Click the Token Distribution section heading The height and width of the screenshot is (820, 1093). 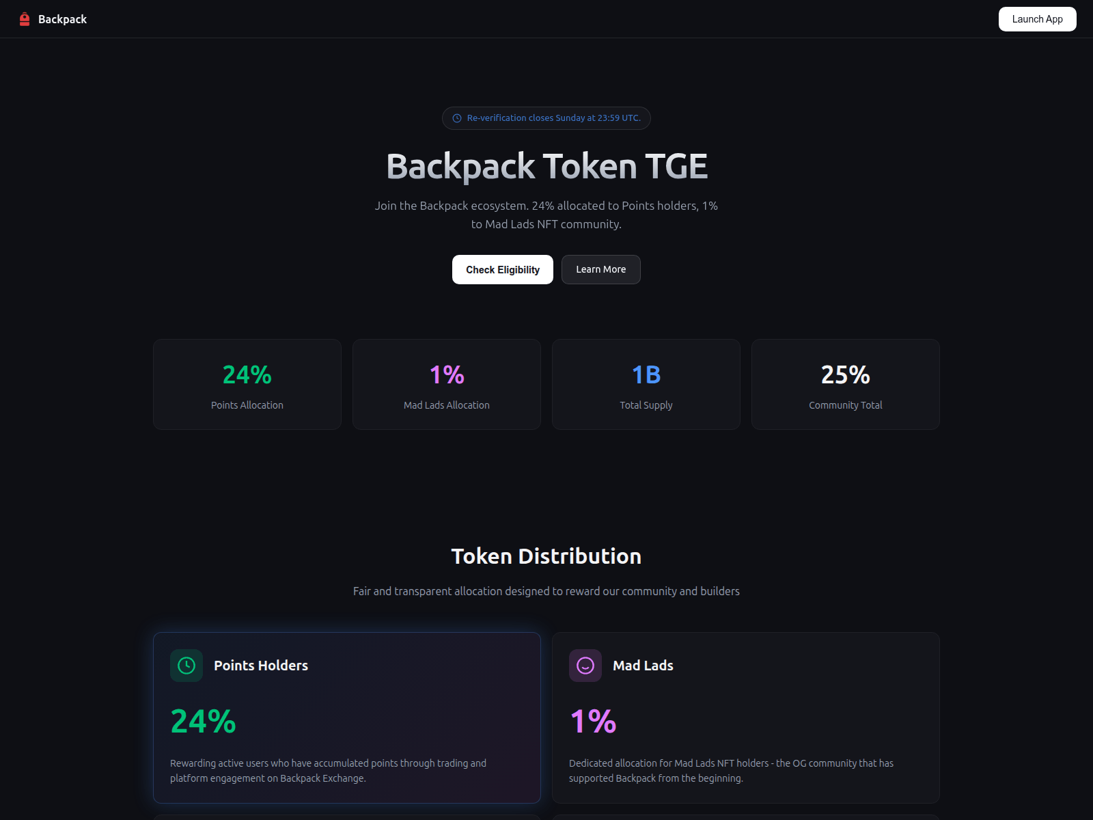point(546,556)
